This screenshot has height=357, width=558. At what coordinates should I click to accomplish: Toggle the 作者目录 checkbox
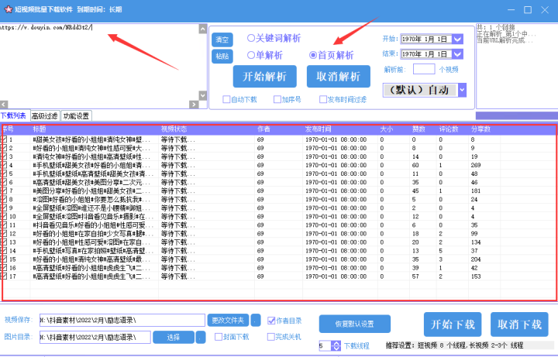tap(271, 320)
